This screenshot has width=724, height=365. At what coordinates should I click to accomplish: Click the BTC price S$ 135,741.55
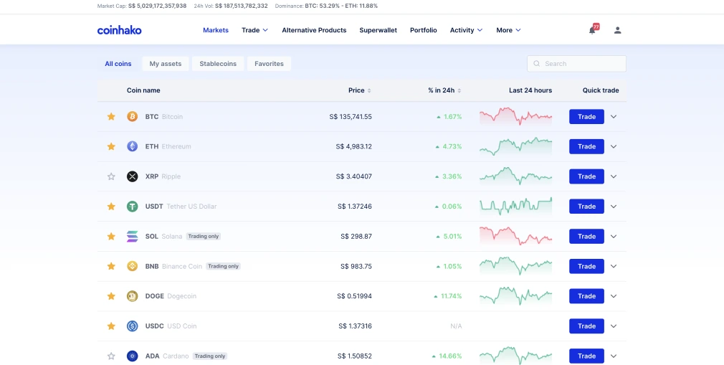[351, 117]
